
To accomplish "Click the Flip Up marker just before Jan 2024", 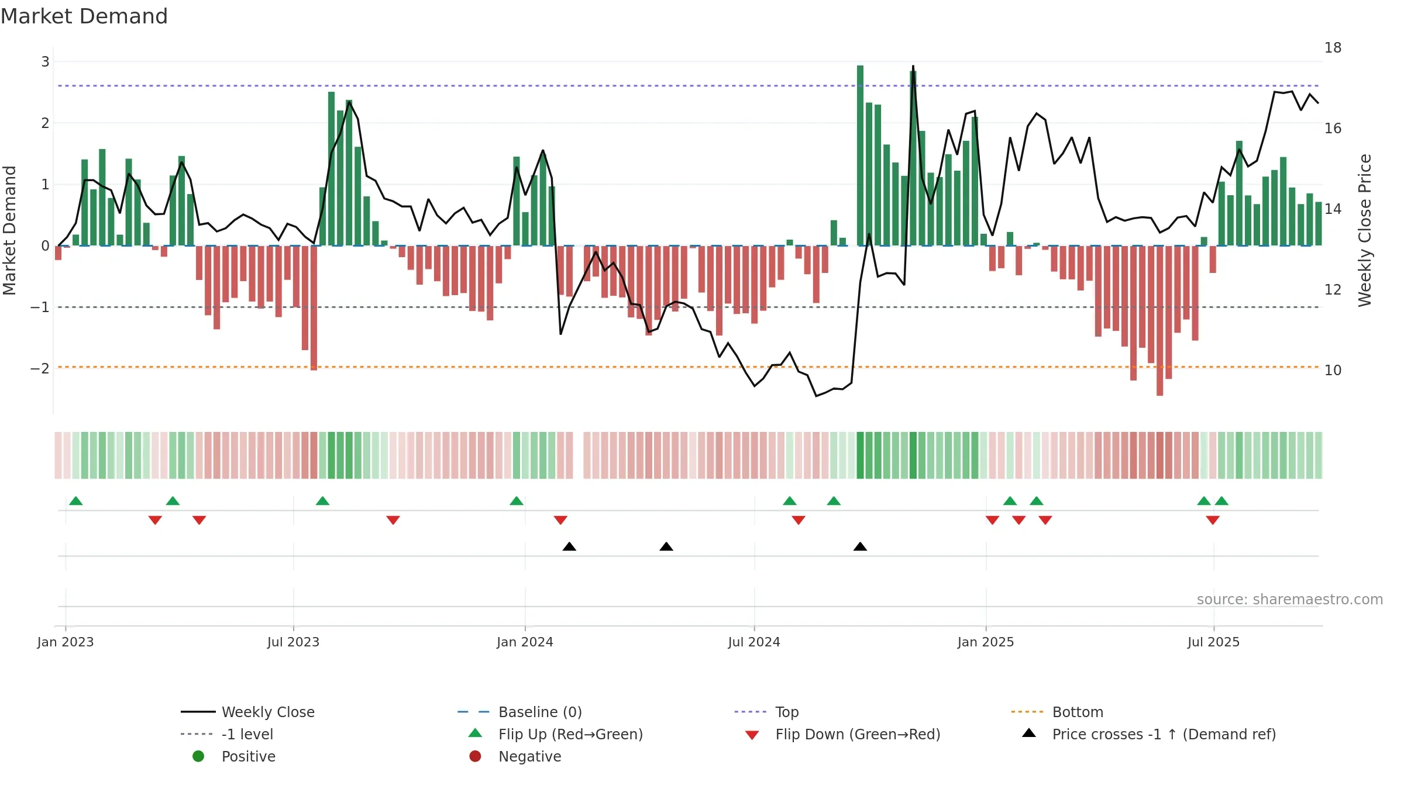I will tap(517, 501).
